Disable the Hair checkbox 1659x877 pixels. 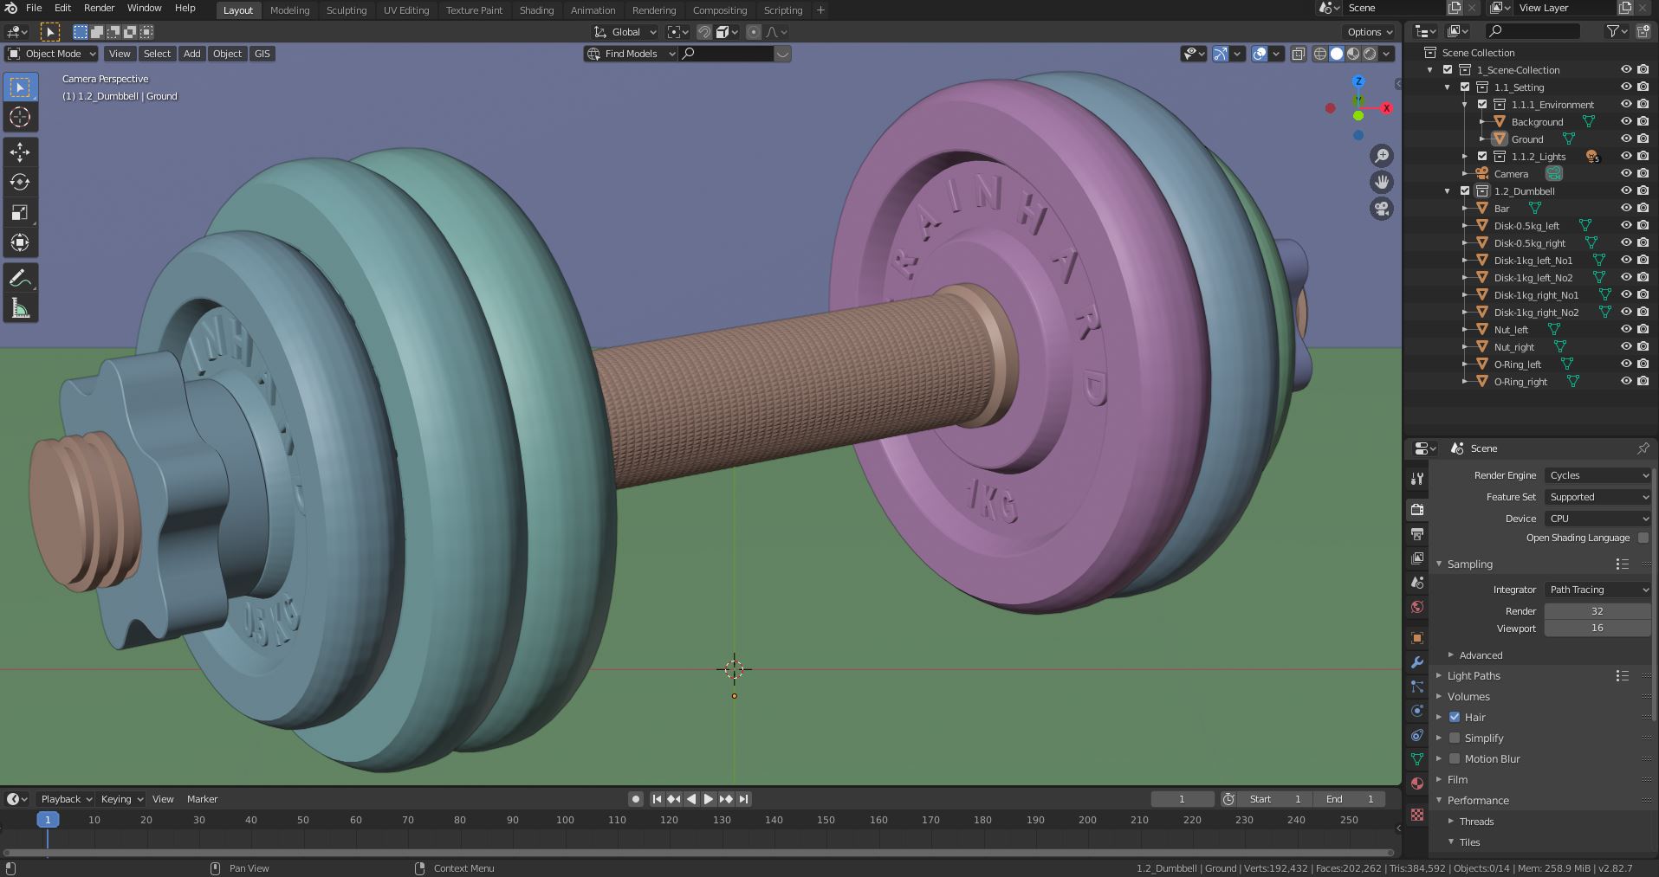(x=1455, y=717)
